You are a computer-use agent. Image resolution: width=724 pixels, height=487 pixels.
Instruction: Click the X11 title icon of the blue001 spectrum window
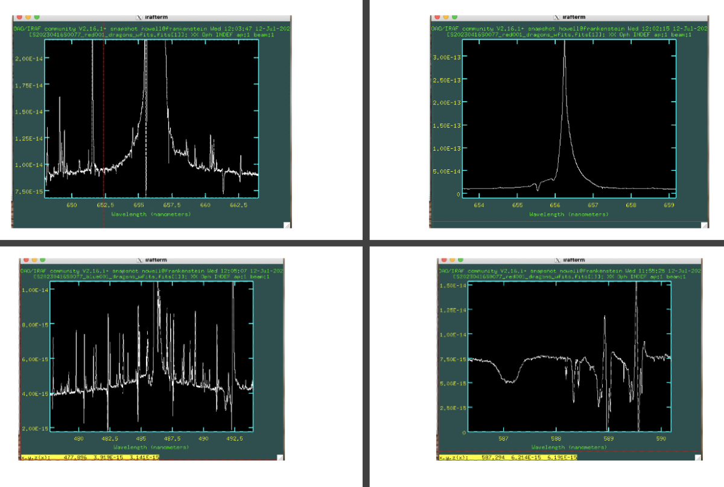140,260
